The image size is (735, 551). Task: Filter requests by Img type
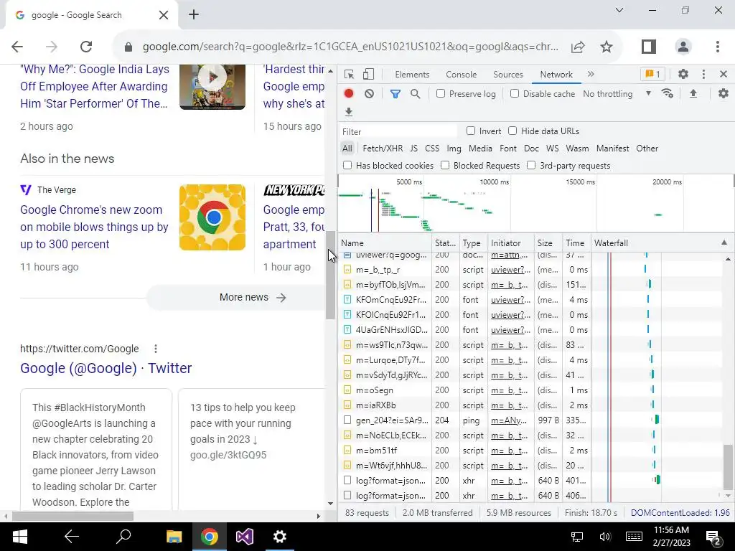pos(454,149)
